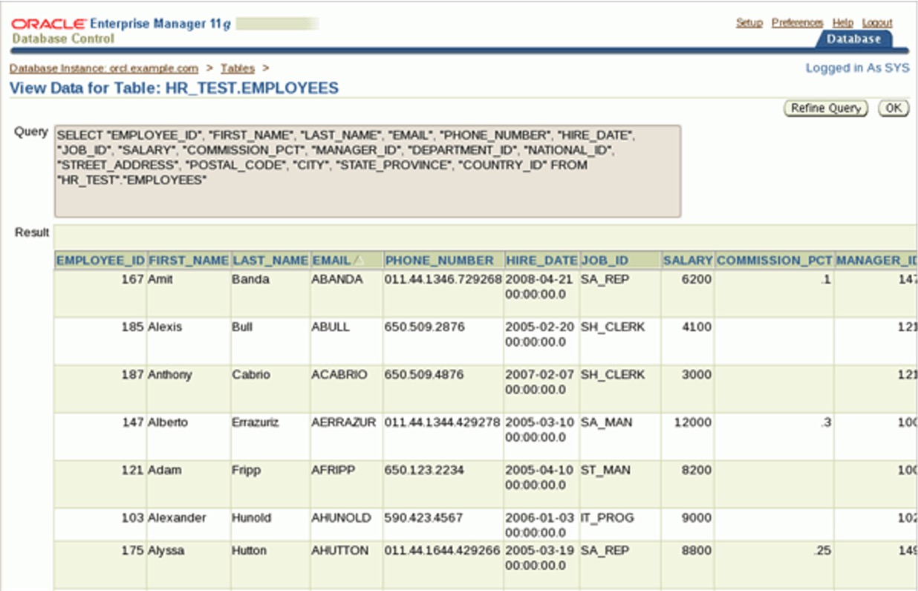
Task: Select phone number 650.509.2876
Action: [424, 327]
